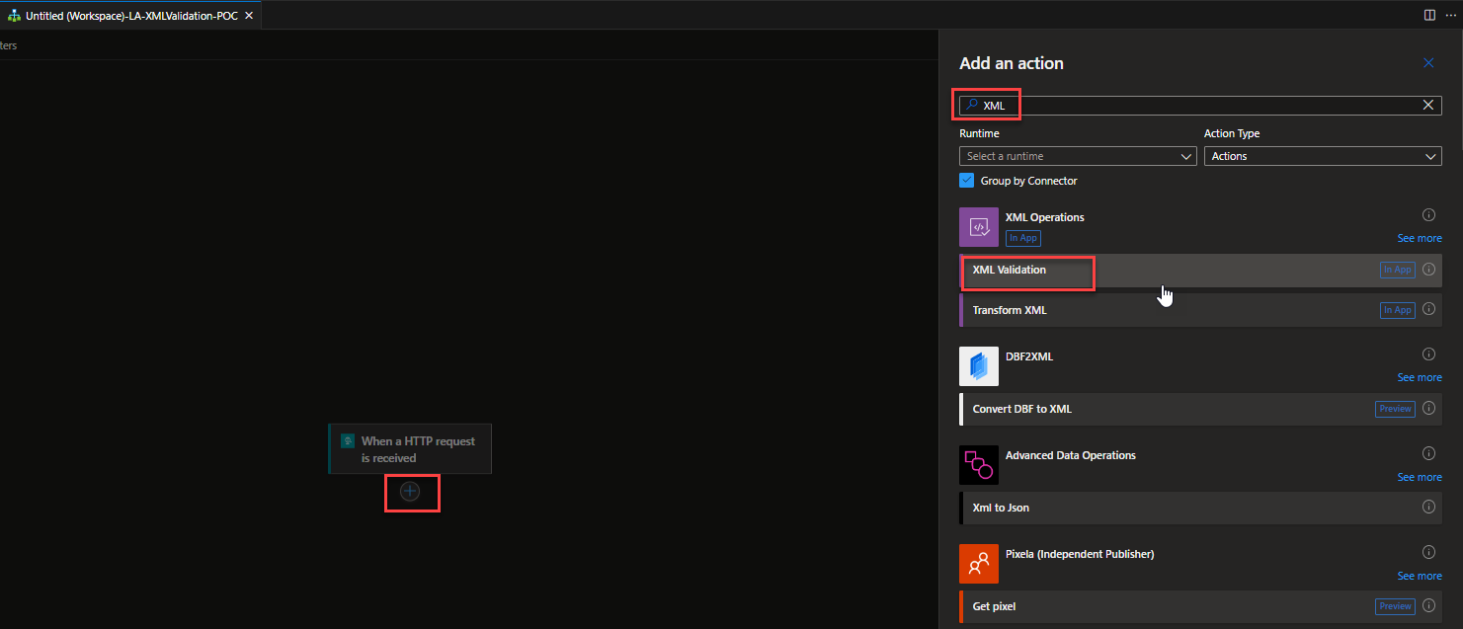Click the split editor layout icon
The width and height of the screenshot is (1463, 629).
[x=1429, y=15]
